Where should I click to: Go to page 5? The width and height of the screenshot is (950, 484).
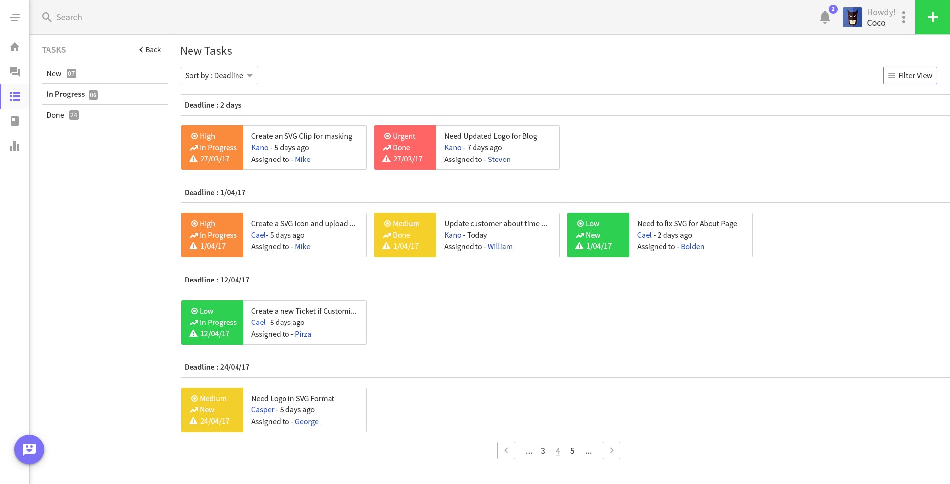point(572,451)
